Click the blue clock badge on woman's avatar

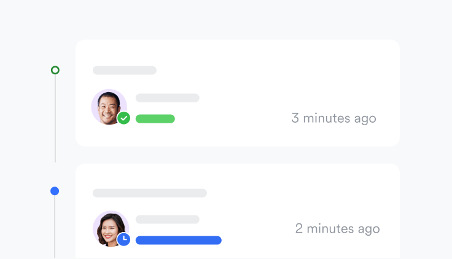[x=124, y=239]
